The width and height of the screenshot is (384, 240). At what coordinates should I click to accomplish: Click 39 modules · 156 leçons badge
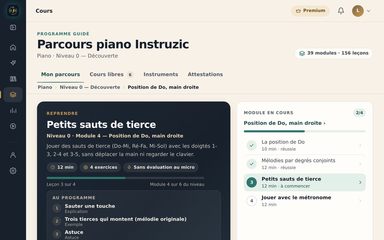[x=334, y=53]
